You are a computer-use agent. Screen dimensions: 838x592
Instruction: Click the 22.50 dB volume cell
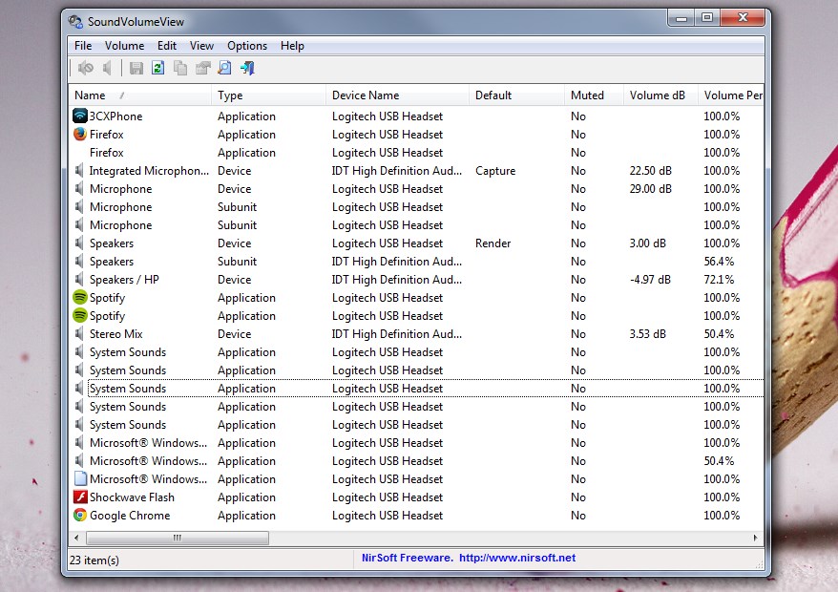point(650,171)
